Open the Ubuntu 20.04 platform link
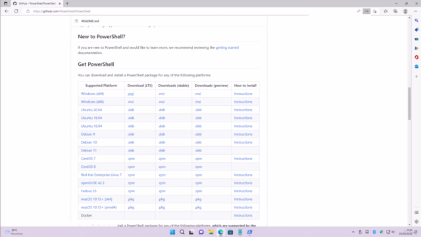 pos(91,110)
